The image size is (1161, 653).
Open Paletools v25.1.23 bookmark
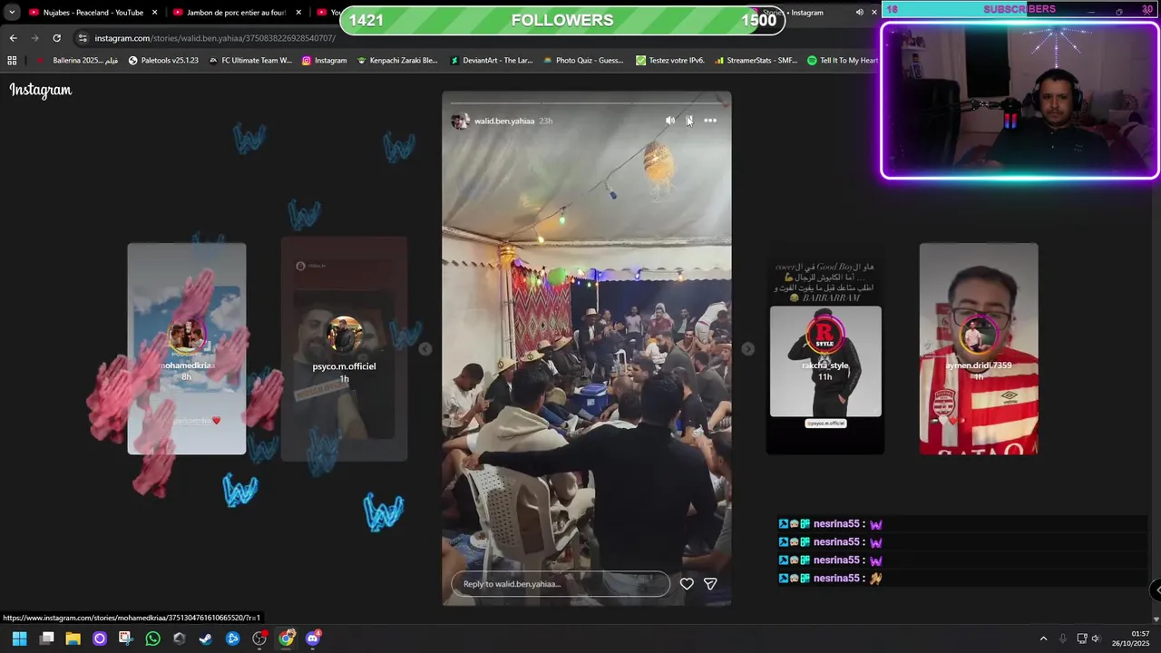point(163,61)
